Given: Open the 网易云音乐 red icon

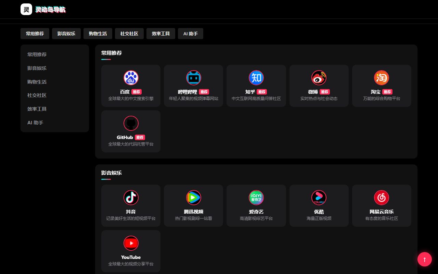Looking at the screenshot, I should click(382, 198).
